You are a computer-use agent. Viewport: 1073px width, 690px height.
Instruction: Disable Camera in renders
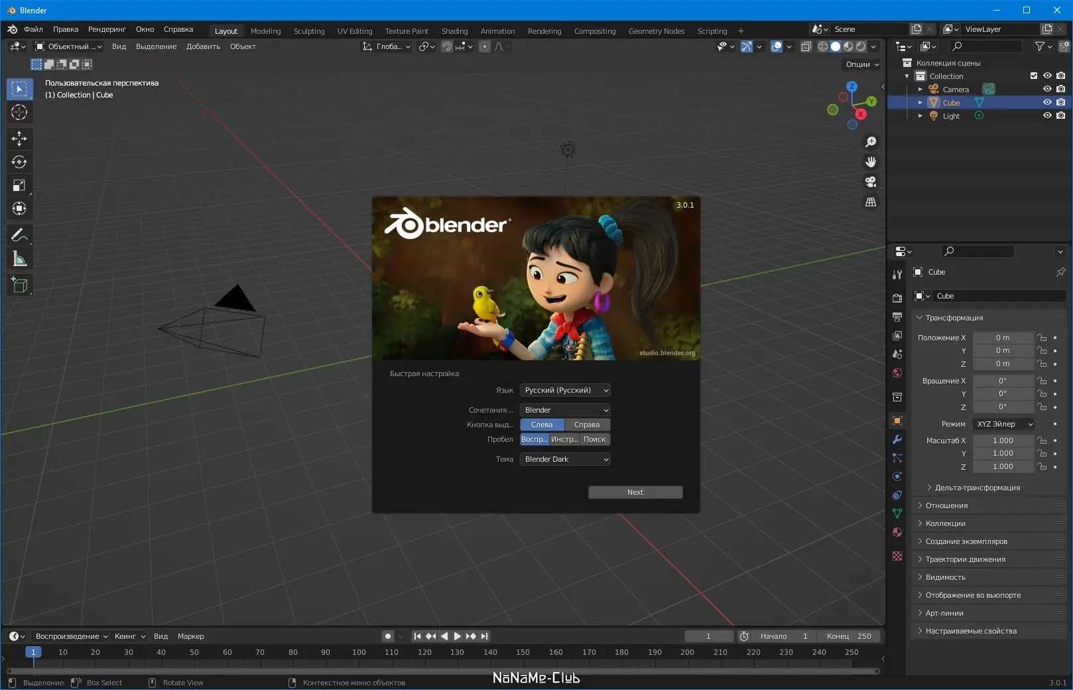point(1060,89)
